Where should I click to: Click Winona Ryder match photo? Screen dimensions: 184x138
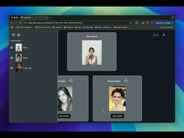pyautogui.click(x=117, y=99)
